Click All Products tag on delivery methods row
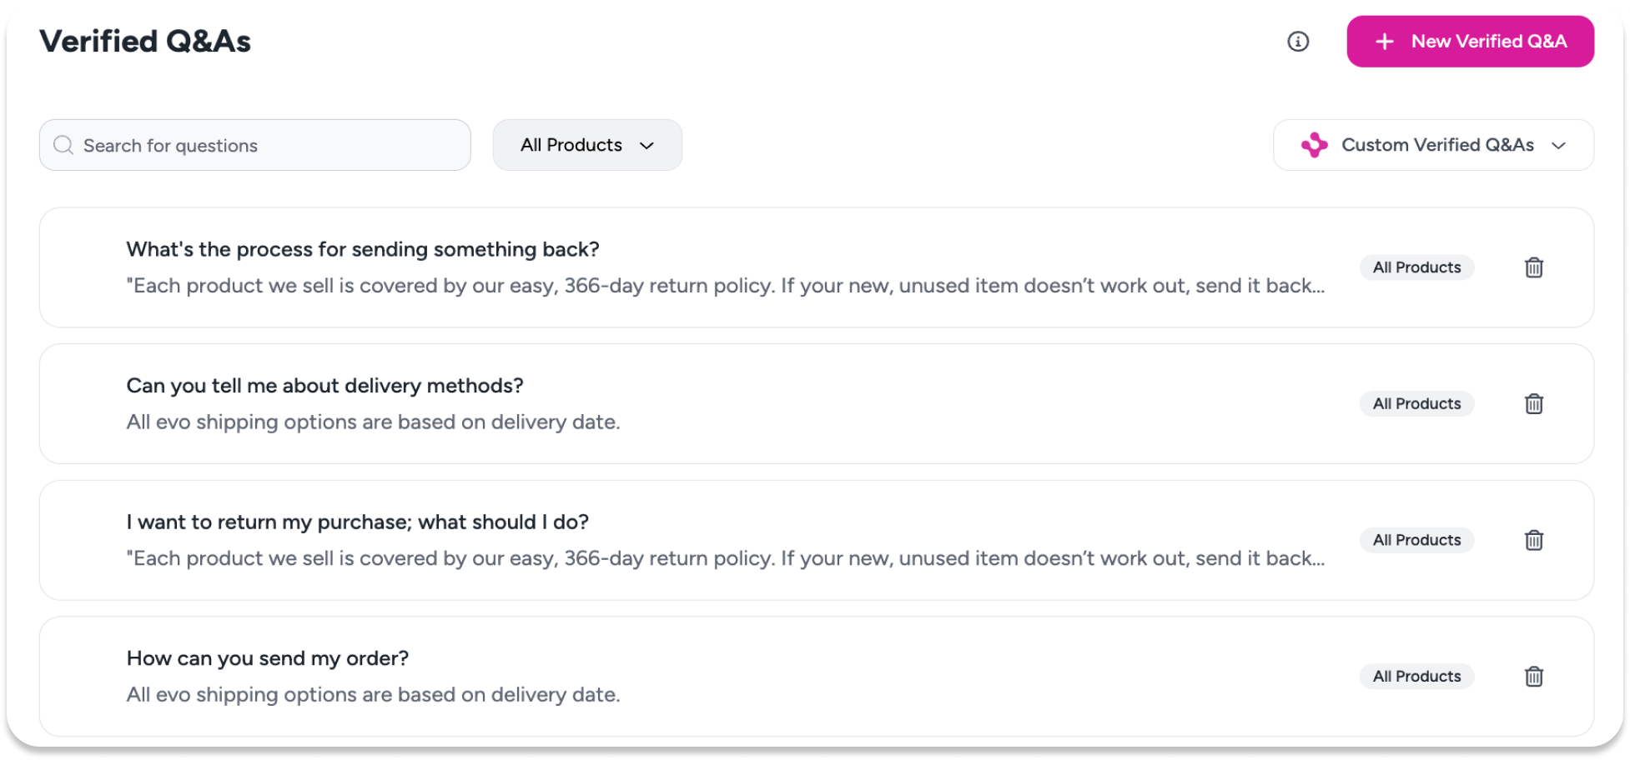Viewport: 1630px width, 760px height. tap(1416, 404)
